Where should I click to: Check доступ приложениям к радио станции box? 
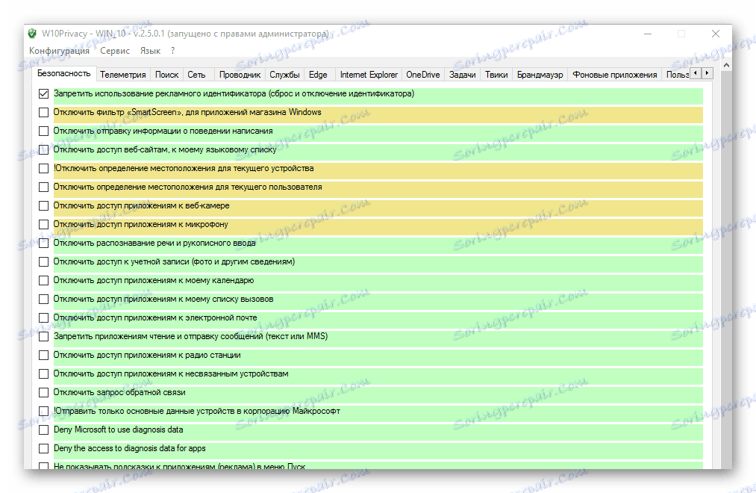click(44, 356)
